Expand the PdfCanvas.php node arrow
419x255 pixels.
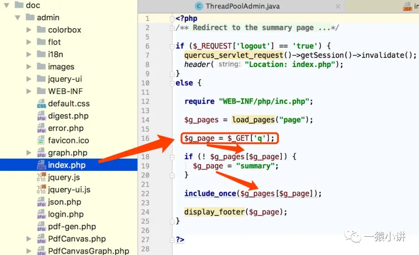click(29, 239)
